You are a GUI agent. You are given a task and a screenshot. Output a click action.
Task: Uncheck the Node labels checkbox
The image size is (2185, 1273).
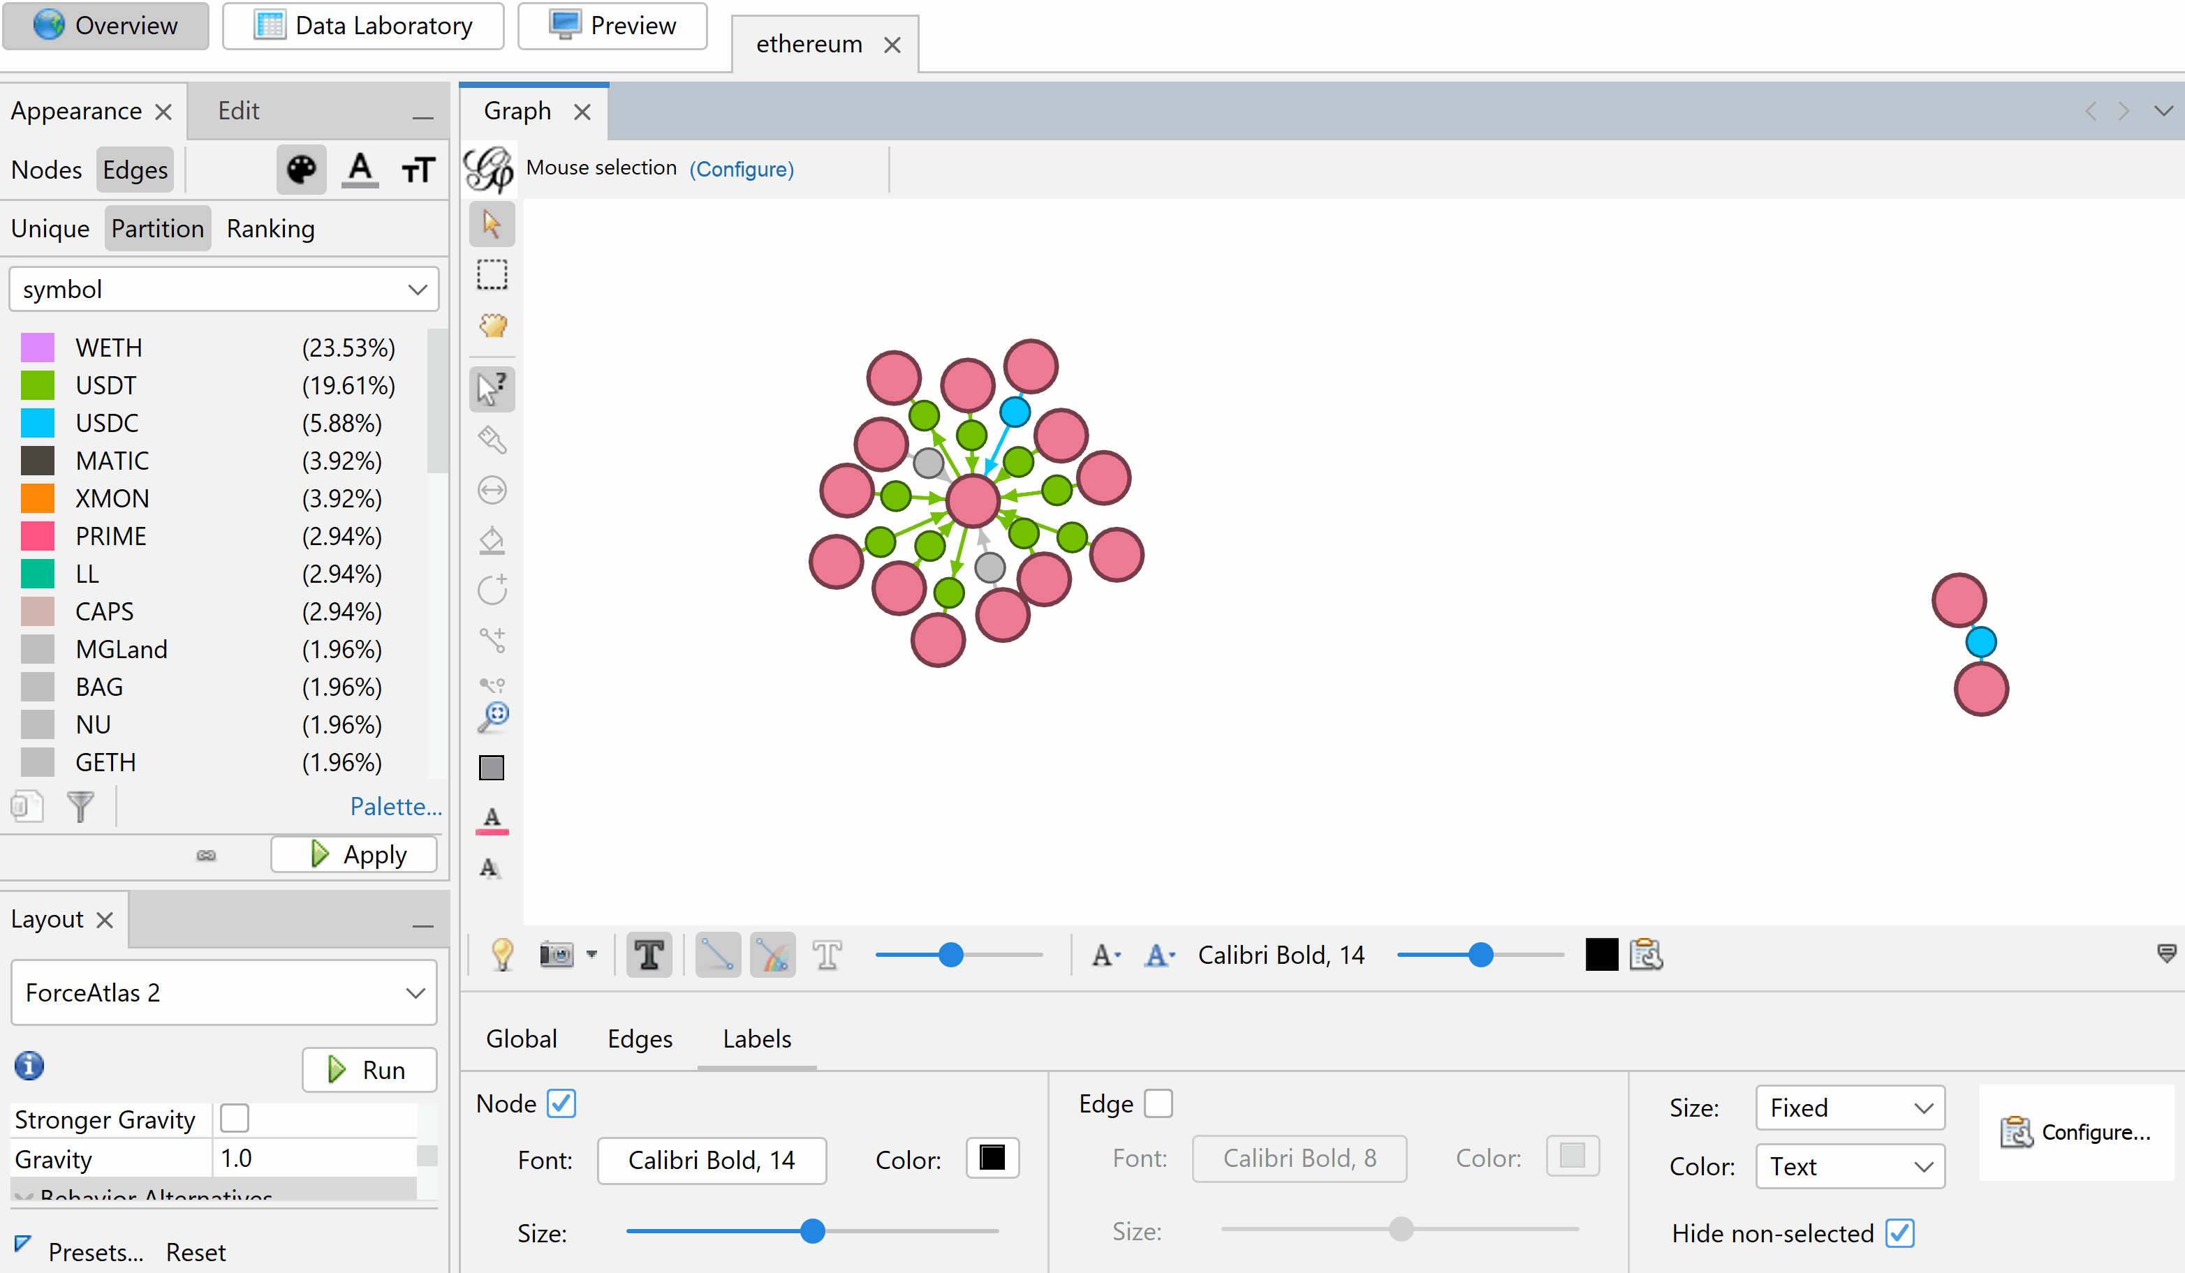click(562, 1103)
